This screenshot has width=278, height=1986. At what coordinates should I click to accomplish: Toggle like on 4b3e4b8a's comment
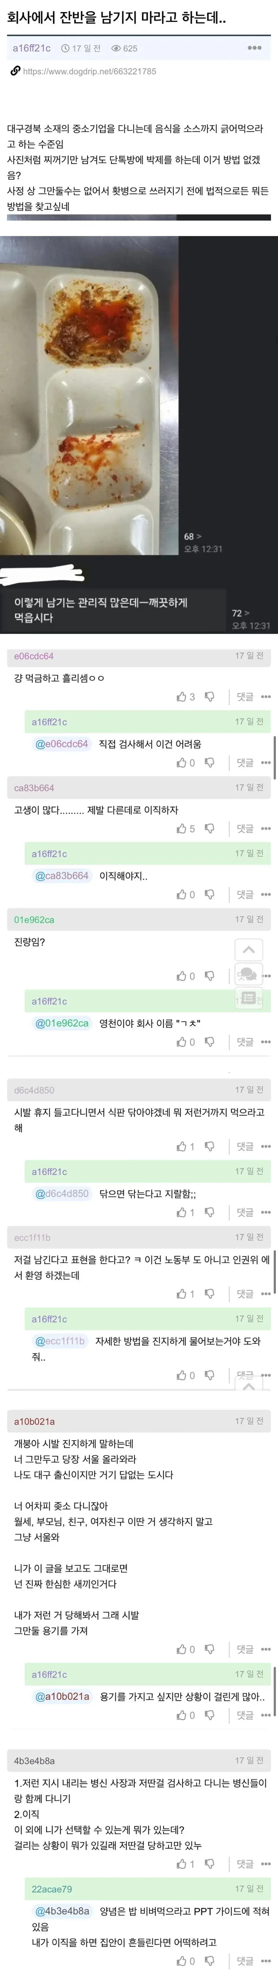[182, 1863]
